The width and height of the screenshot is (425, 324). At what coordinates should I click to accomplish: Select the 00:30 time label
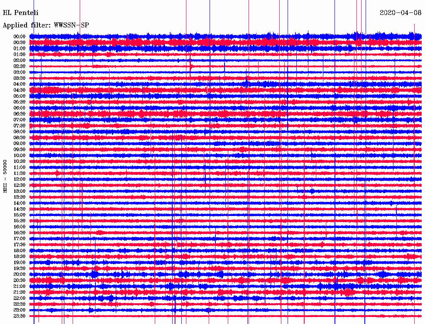click(20, 43)
